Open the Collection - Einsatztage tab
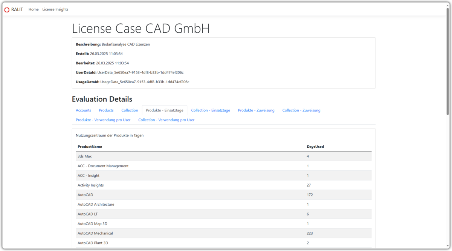Viewport: 452px width, 251px height. click(x=211, y=110)
